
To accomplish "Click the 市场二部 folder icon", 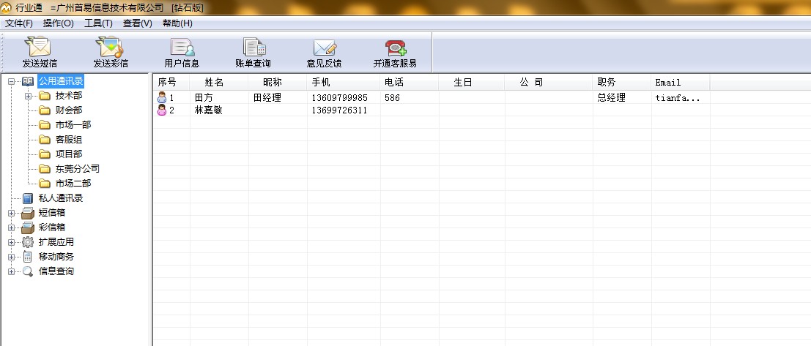I will click(45, 184).
